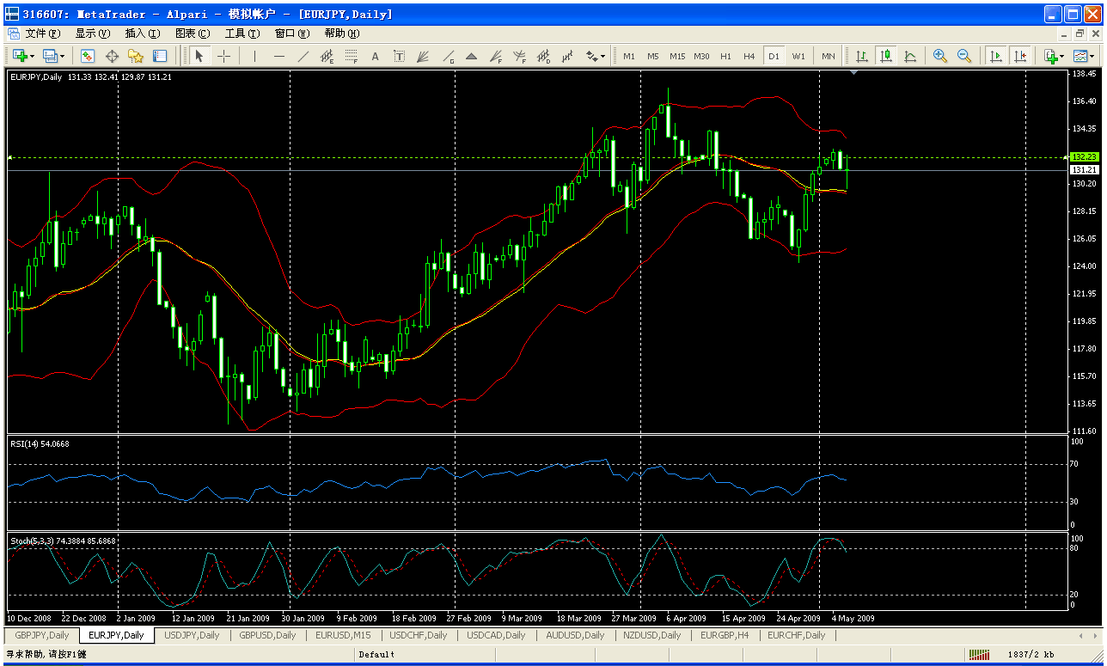The height and width of the screenshot is (666, 1107).
Task: Select the trendline tool
Action: pos(303,56)
